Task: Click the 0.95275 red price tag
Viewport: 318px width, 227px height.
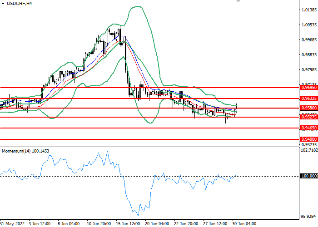Action: (x=308, y=117)
